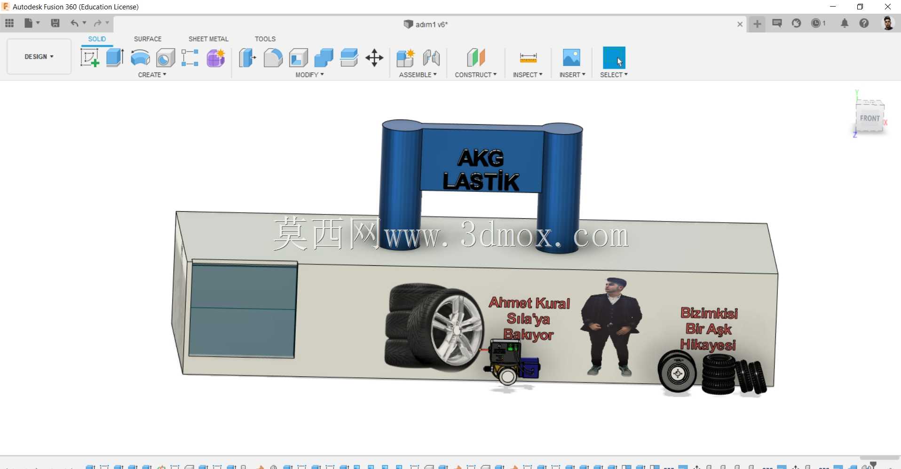Start the Create Sketch tool

(89, 58)
